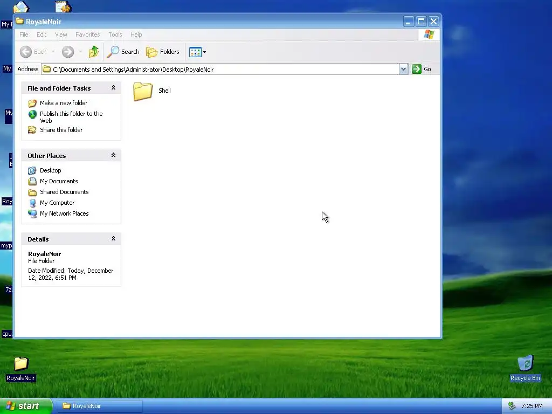Click the Windows flag logo in menu bar
The width and height of the screenshot is (552, 414).
[x=429, y=34]
